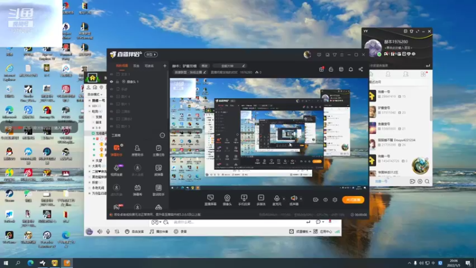The image size is (476, 268).
Task: Click the search icon at YY window bottom
Action: click(x=427, y=182)
